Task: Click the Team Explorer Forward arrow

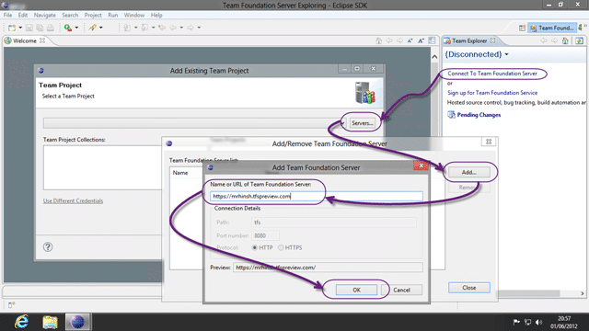Action: (x=554, y=40)
